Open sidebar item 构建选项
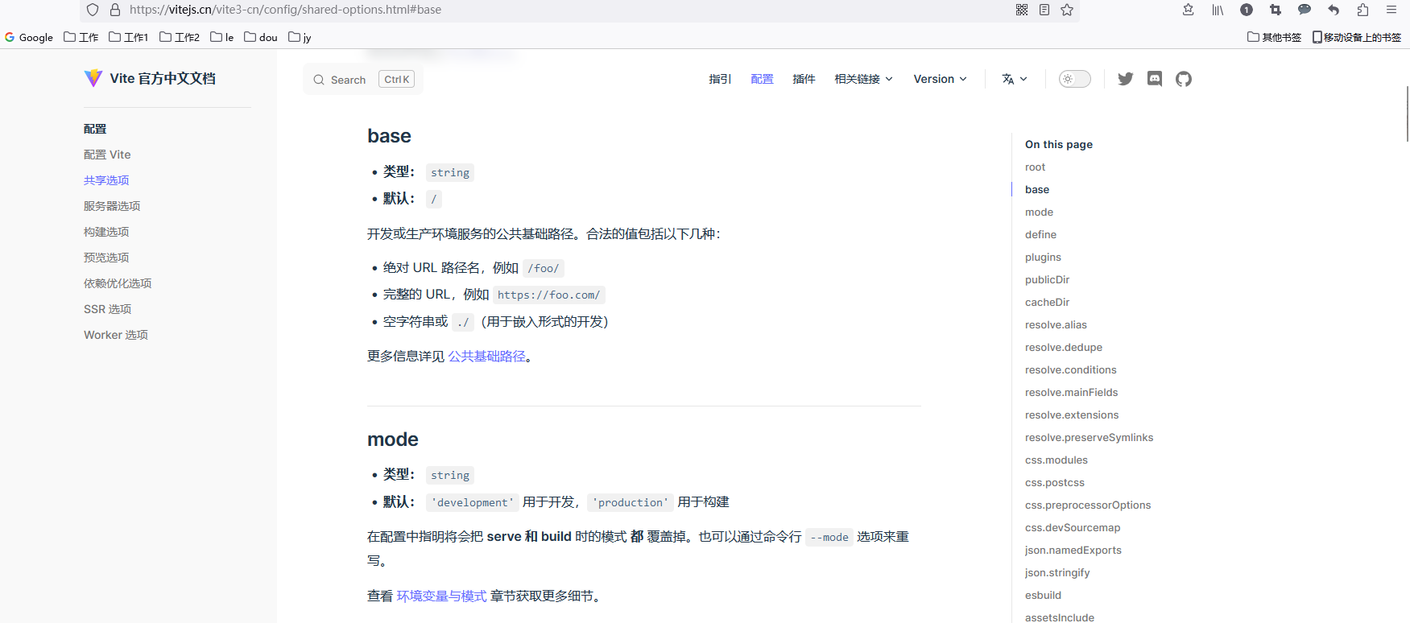The width and height of the screenshot is (1410, 623). 106,232
